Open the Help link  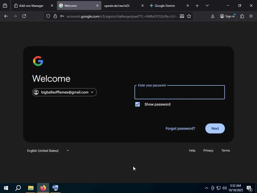pos(192,151)
